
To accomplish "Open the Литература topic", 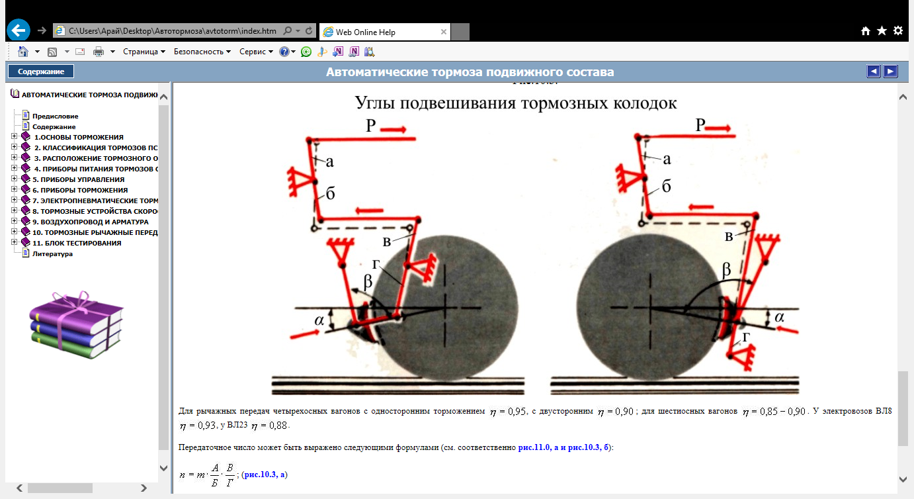I will click(52, 253).
